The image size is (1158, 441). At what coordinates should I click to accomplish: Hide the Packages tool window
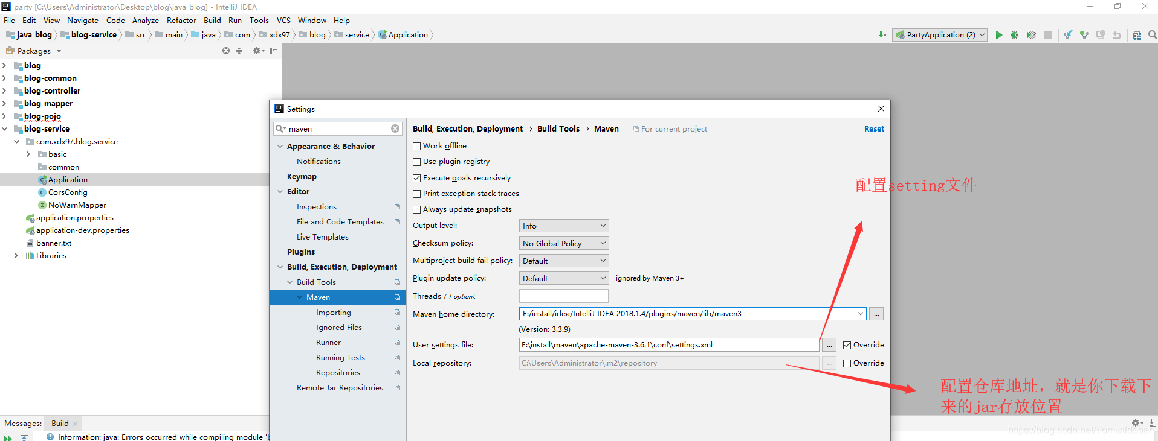click(274, 51)
